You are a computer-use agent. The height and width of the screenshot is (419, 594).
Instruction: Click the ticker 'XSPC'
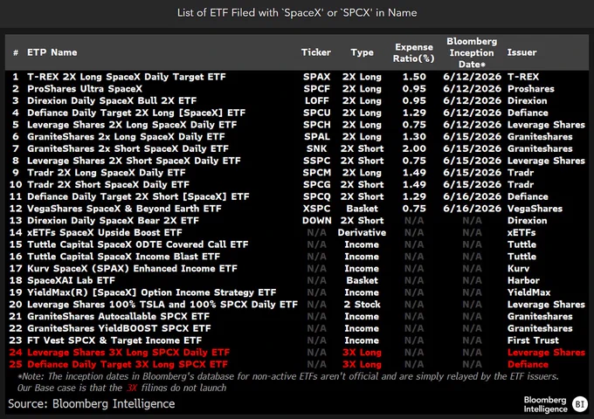tap(316, 209)
